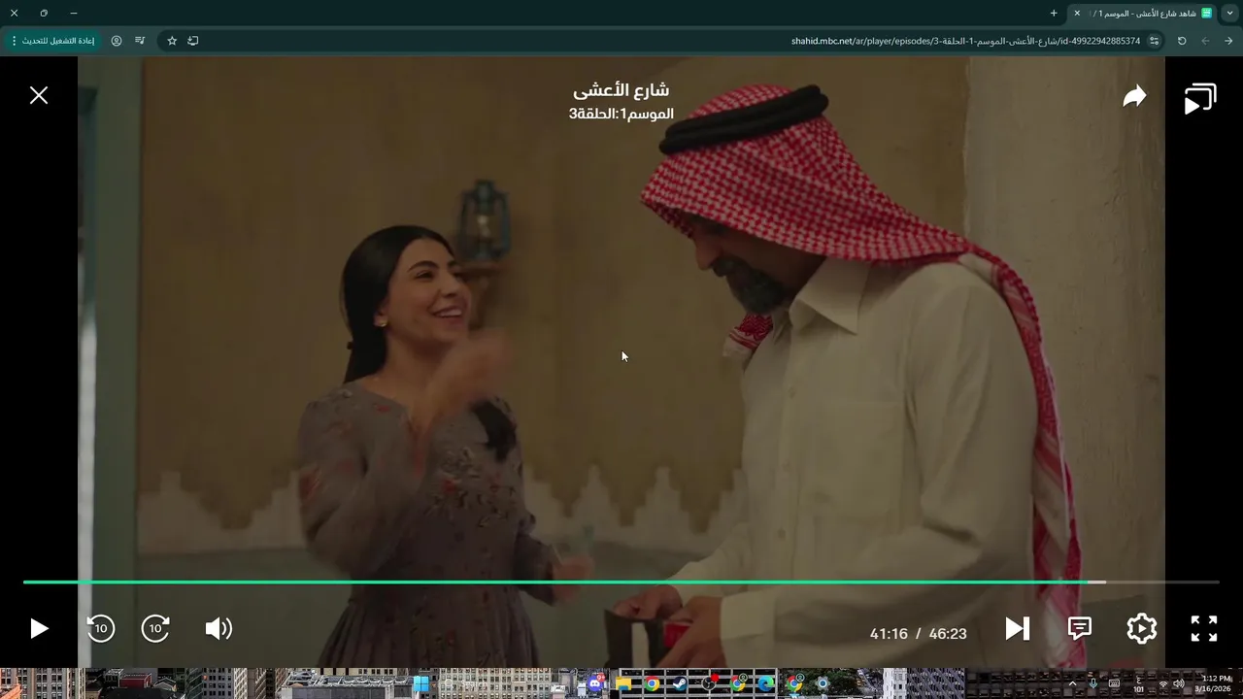This screenshot has width=1243, height=699.
Task: Open Steam from the taskbar
Action: point(680,683)
